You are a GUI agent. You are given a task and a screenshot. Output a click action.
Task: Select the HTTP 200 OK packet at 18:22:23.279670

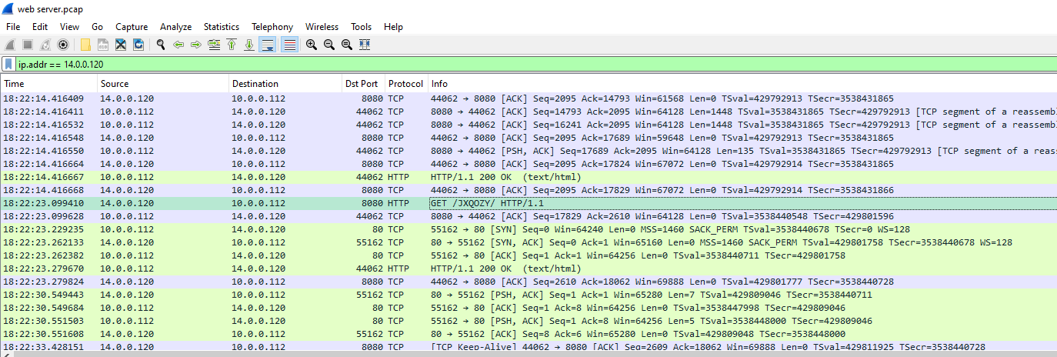528,269
